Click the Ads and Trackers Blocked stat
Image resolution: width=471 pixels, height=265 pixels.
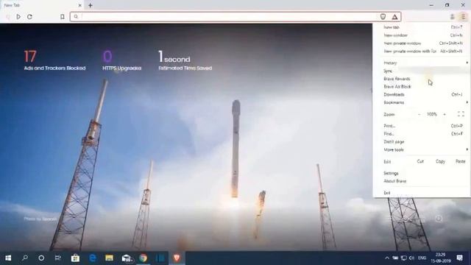coord(54,60)
